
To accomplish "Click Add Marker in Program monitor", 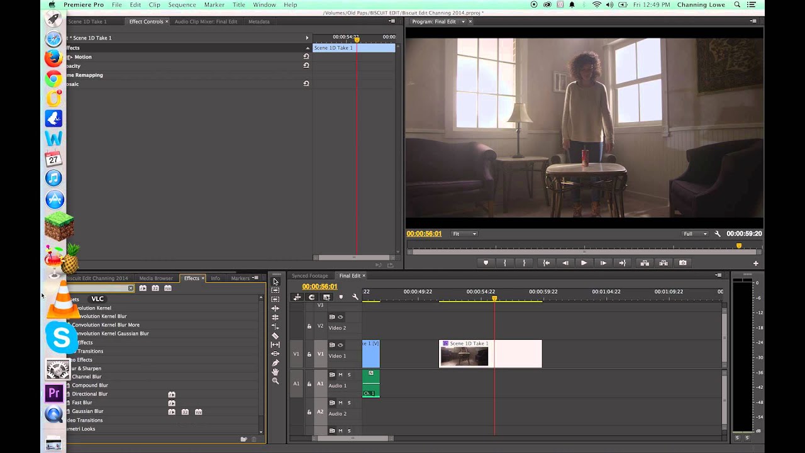I will click(x=486, y=263).
